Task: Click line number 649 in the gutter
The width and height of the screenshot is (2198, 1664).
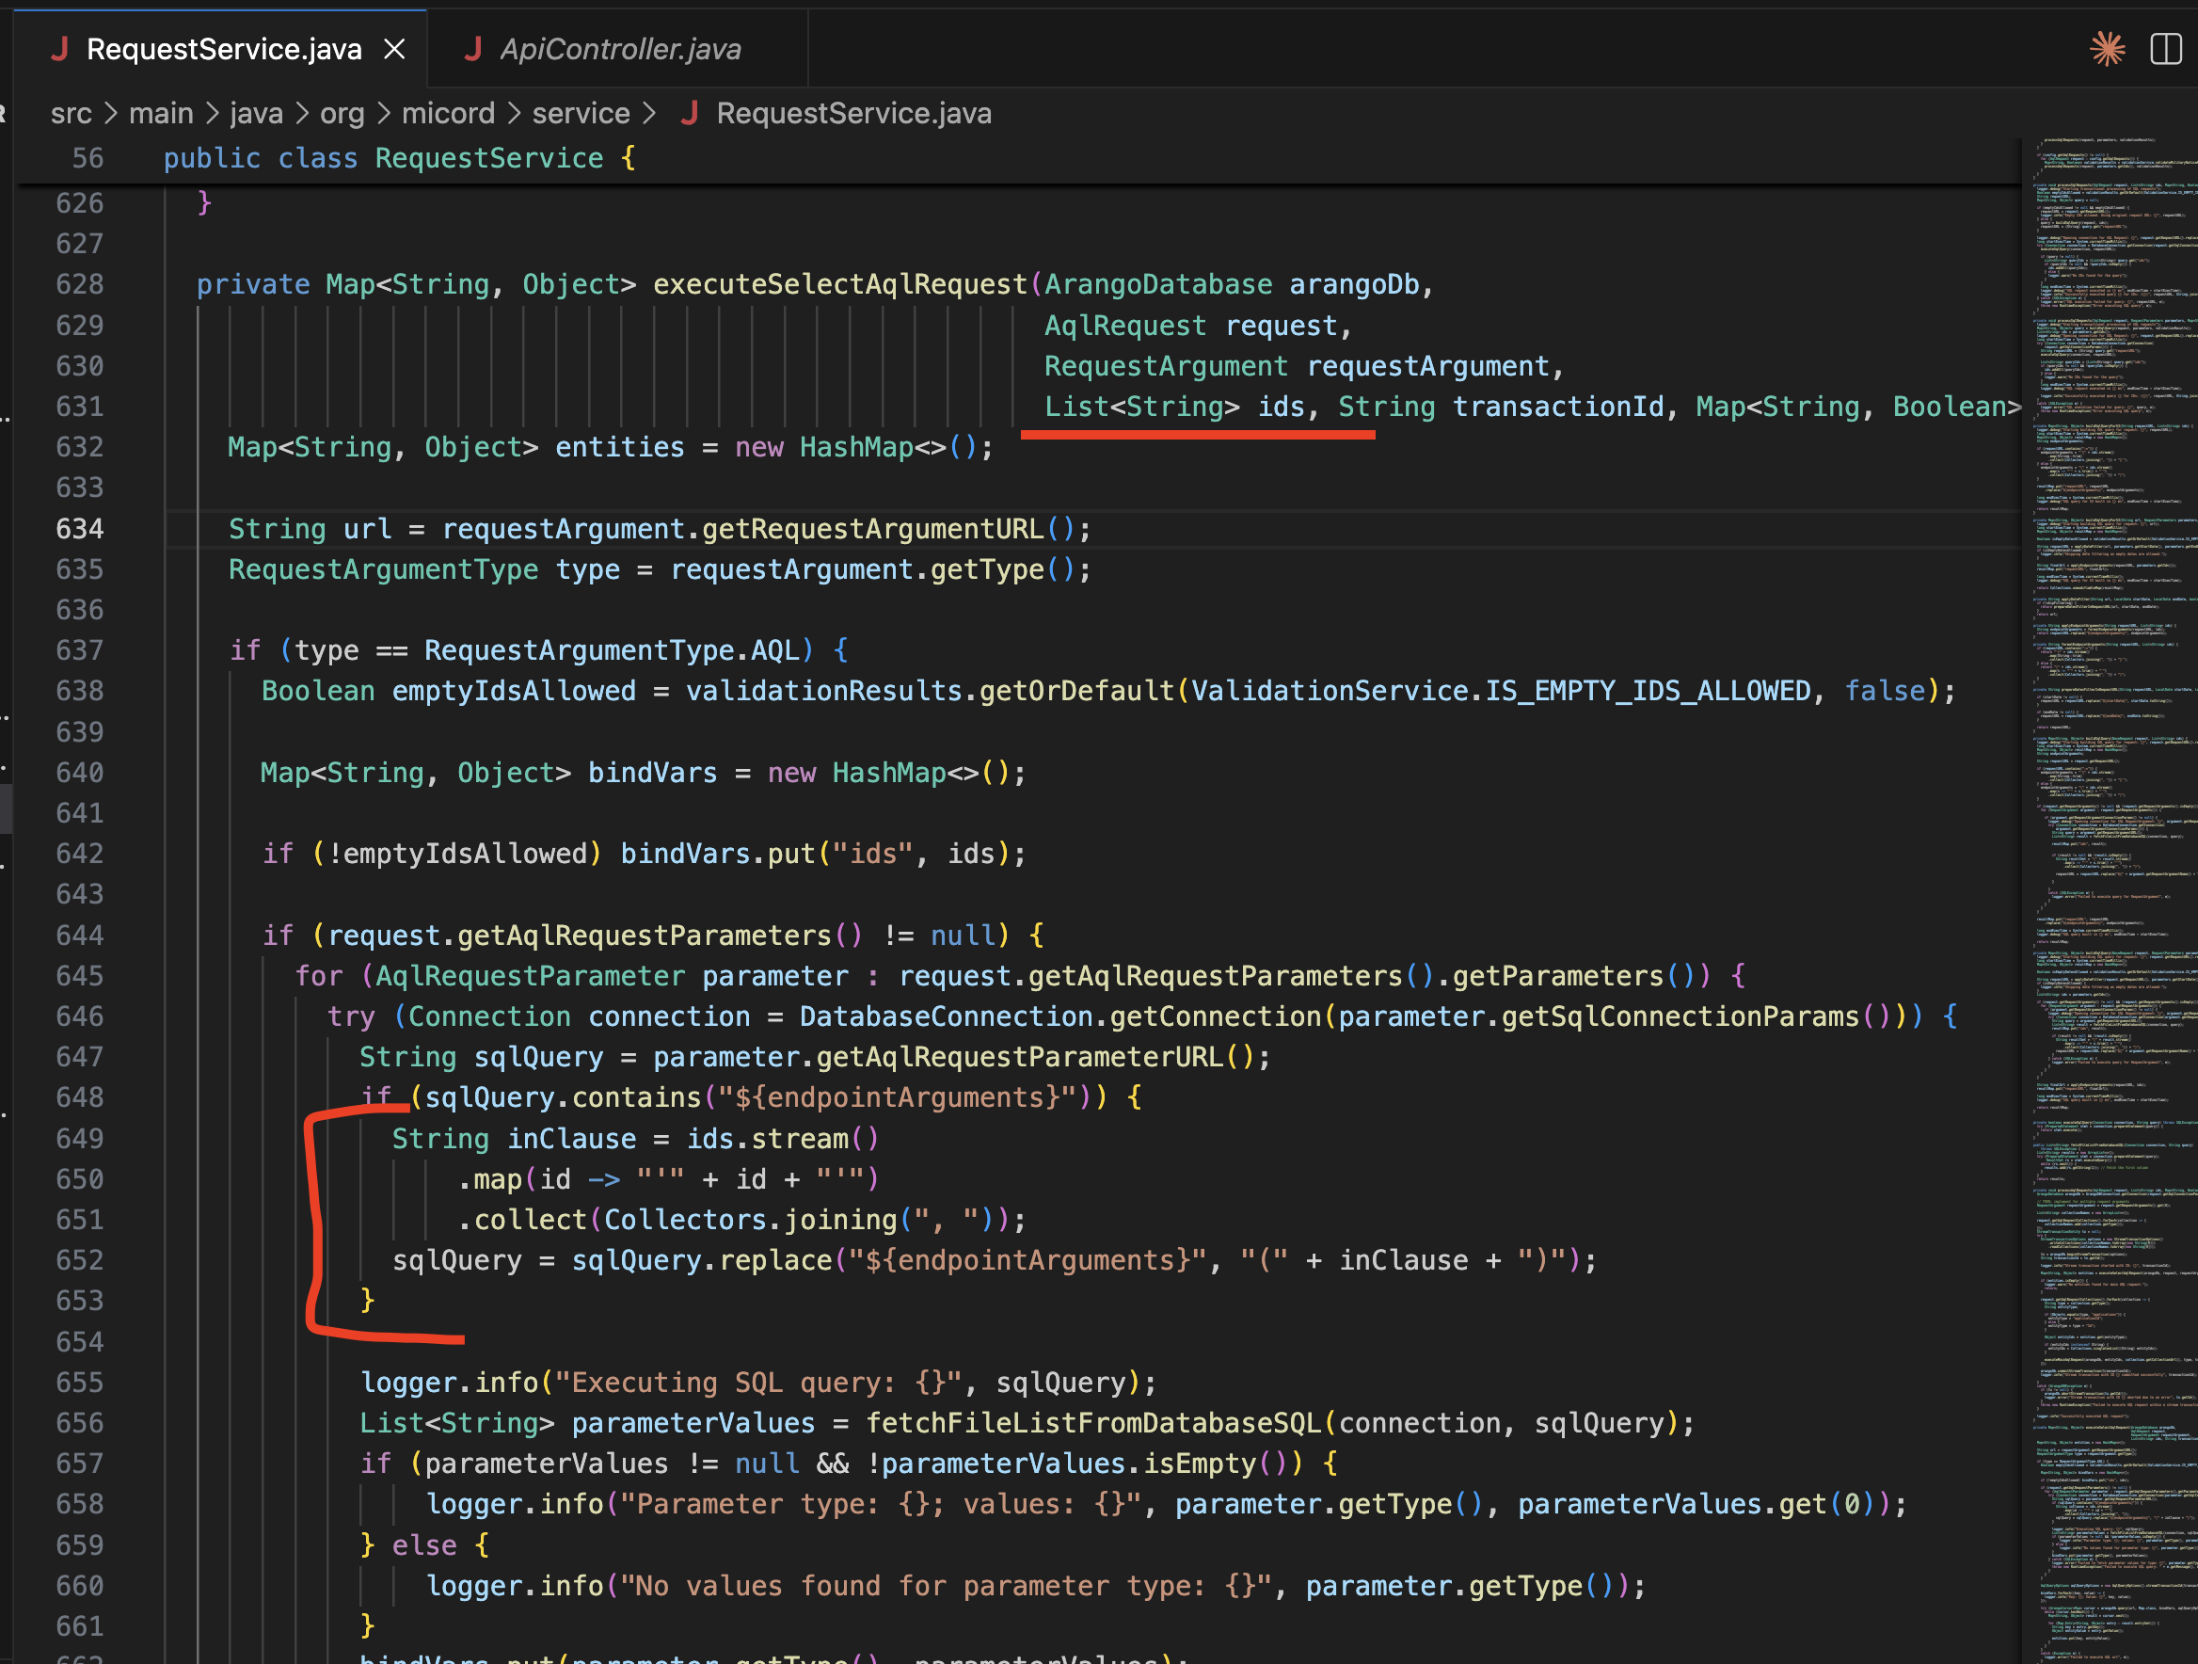Action: 79,1138
